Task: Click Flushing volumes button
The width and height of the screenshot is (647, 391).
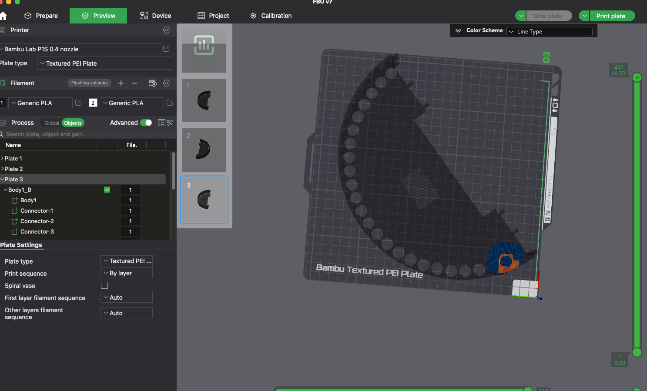Action: click(x=89, y=83)
